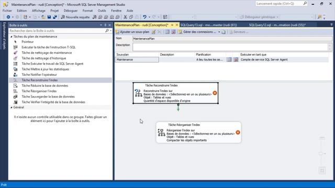Open the Affichage menu
This screenshot has height=188, width=335.
38,10
